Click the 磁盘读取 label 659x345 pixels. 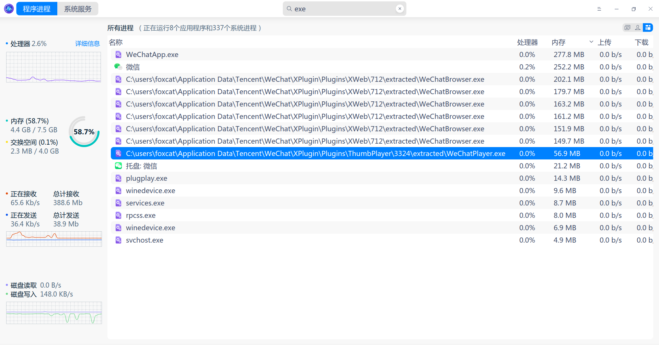pos(24,285)
